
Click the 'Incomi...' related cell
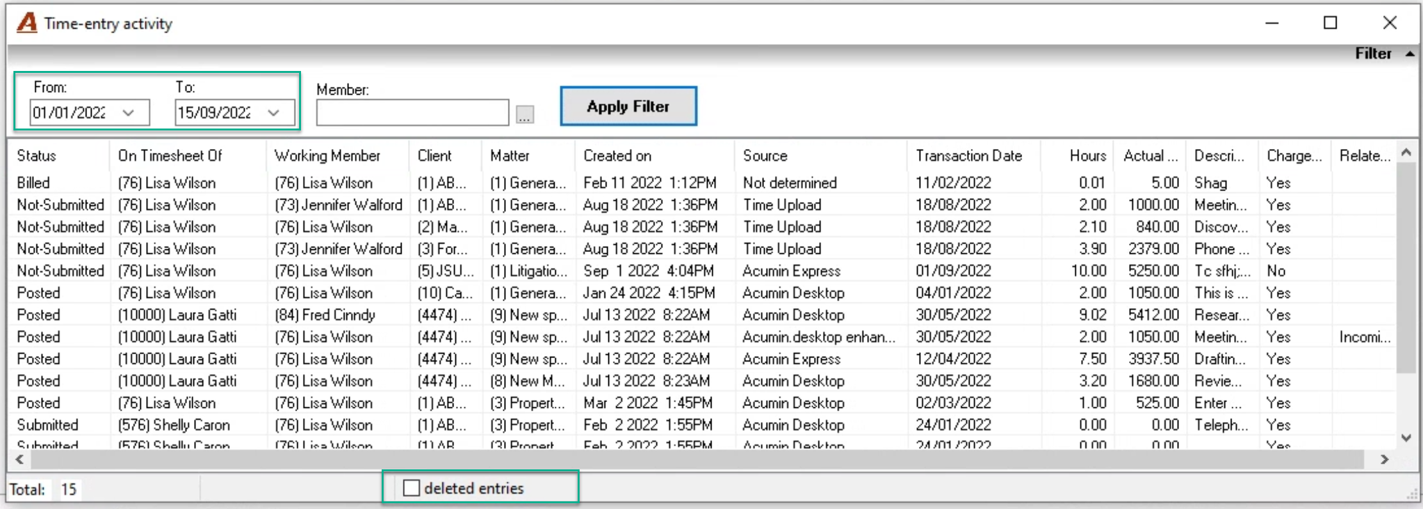pos(1365,337)
